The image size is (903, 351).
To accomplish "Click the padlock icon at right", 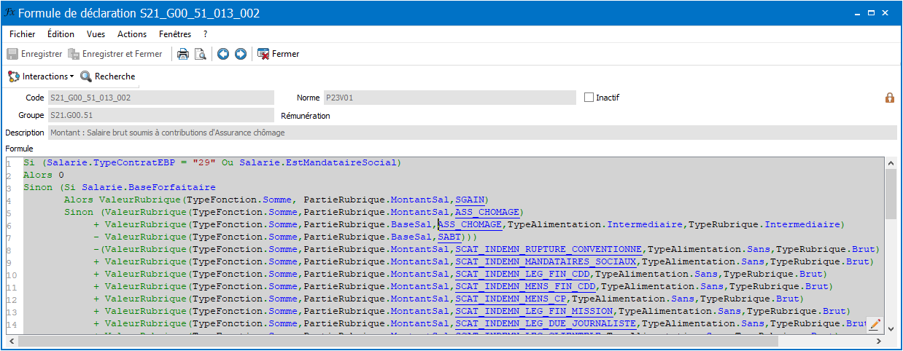I will (890, 98).
